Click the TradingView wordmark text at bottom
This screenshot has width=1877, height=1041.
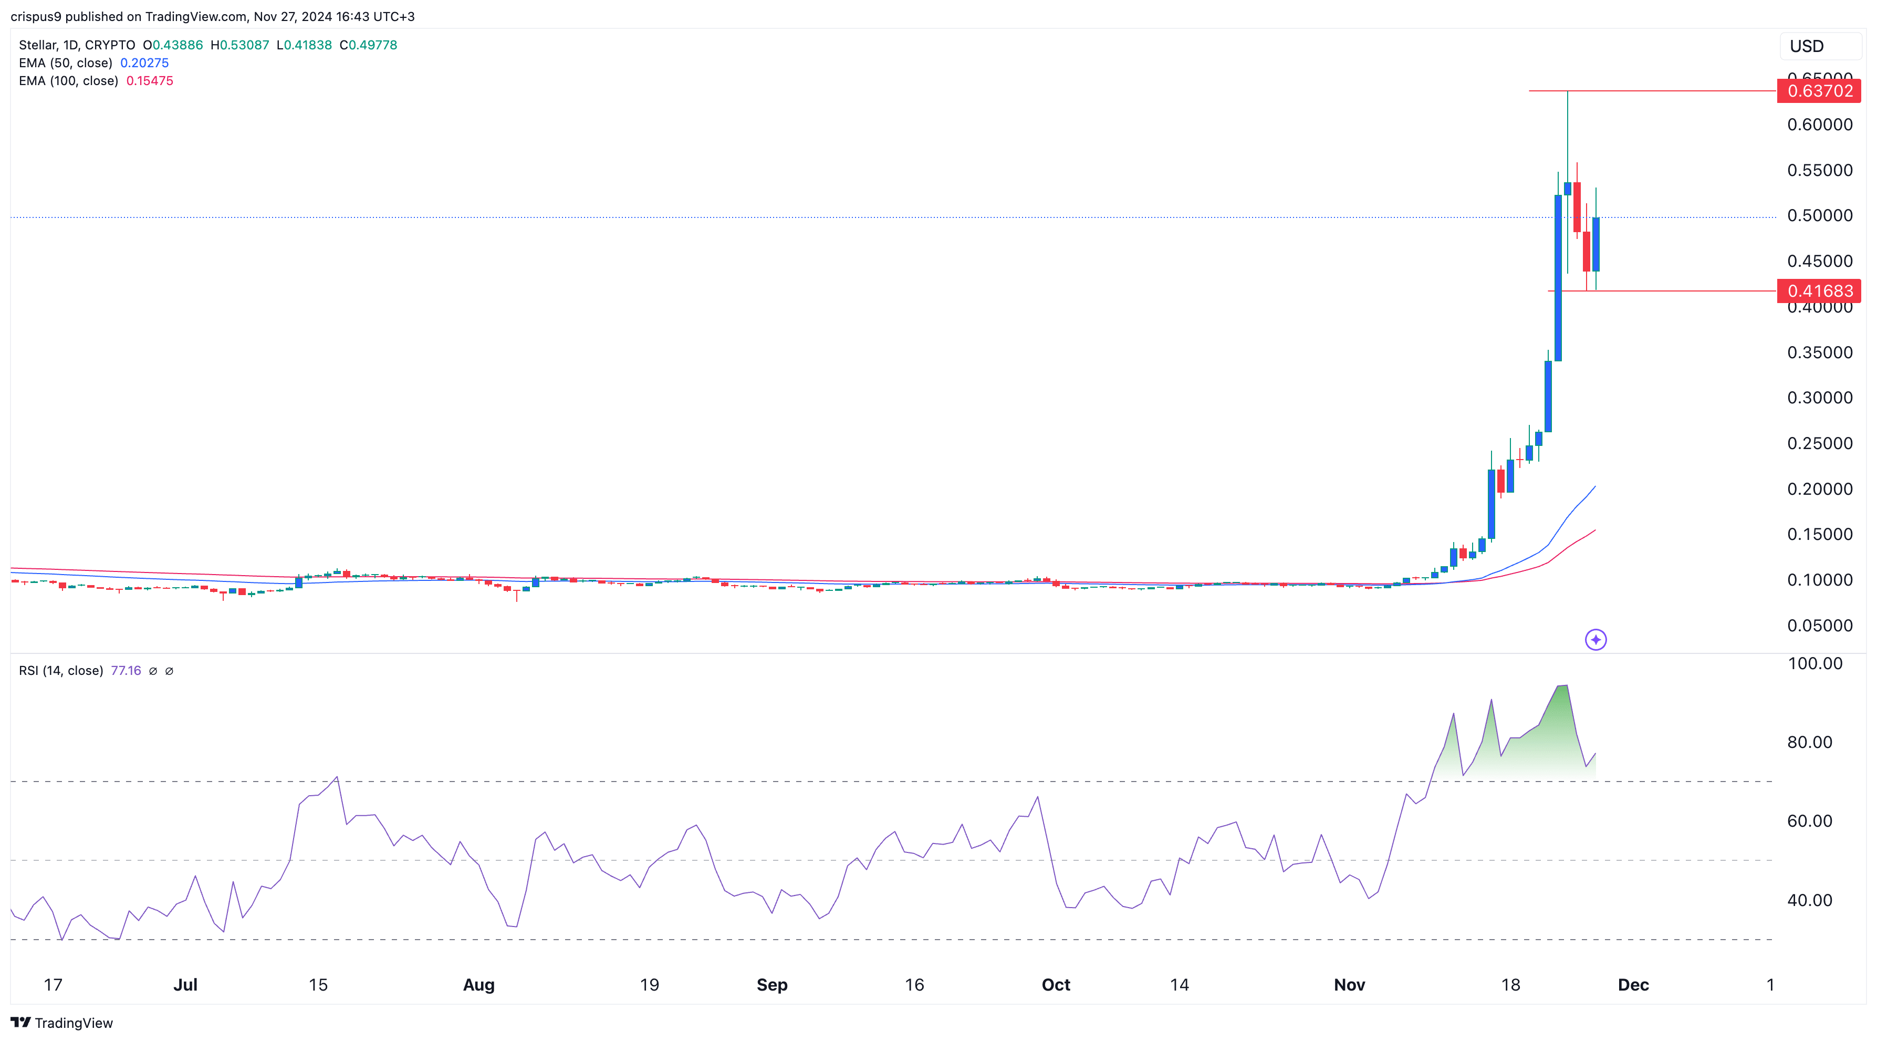pos(74,1023)
